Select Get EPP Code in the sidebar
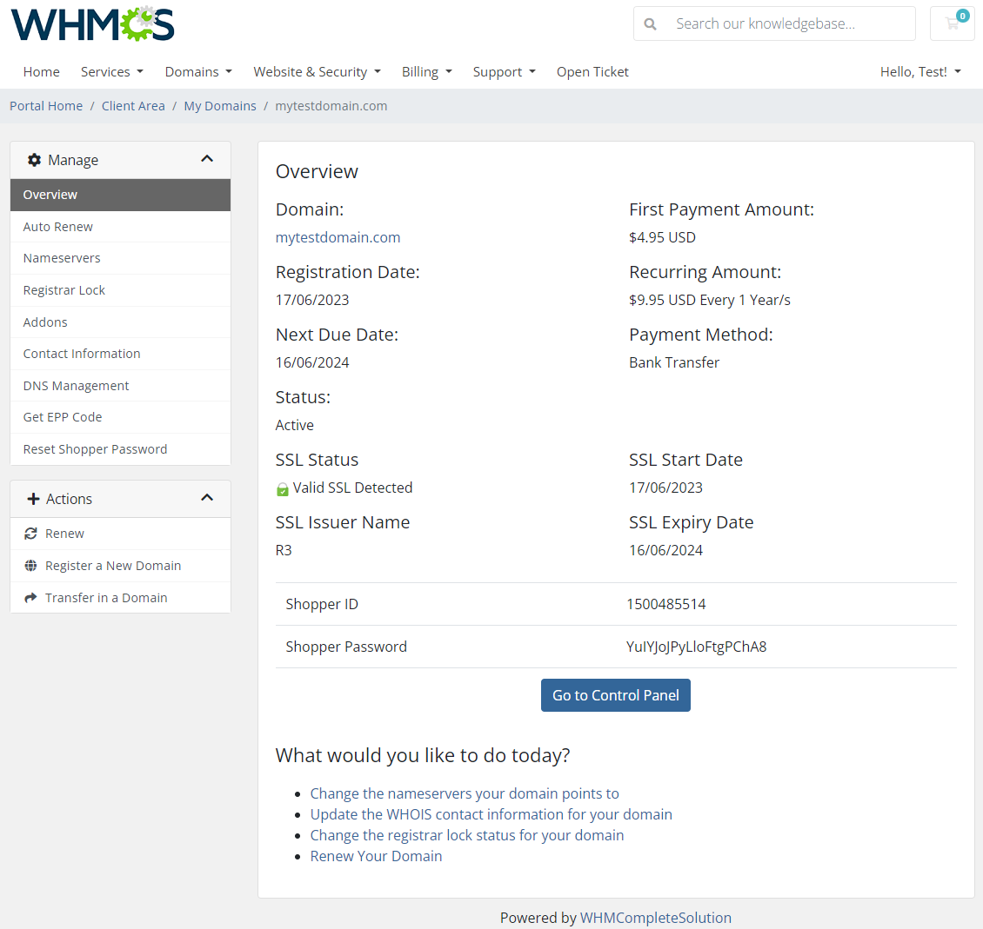This screenshot has height=929, width=983. pos(62,416)
